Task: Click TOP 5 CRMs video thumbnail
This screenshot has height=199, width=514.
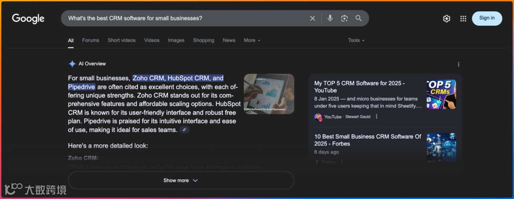Action: click(x=441, y=94)
